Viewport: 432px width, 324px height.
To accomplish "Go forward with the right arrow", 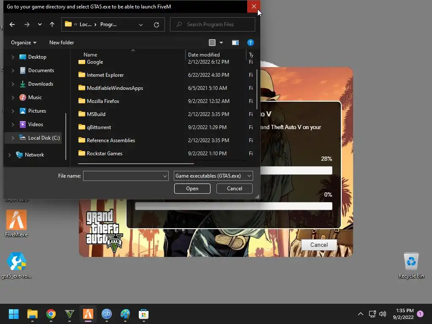I will click(x=27, y=24).
